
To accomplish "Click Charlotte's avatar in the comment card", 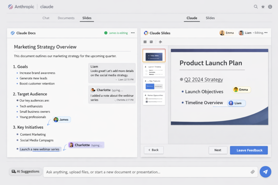I will pyautogui.click(x=93, y=90).
